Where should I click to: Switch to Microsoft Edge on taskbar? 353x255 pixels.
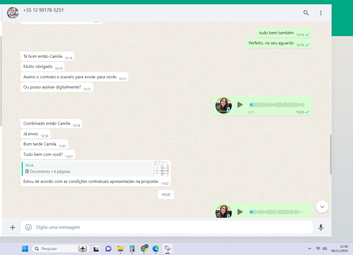(156, 249)
